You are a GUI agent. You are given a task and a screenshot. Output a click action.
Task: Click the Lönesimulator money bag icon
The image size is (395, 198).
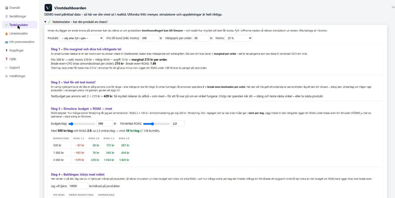tap(7, 33)
